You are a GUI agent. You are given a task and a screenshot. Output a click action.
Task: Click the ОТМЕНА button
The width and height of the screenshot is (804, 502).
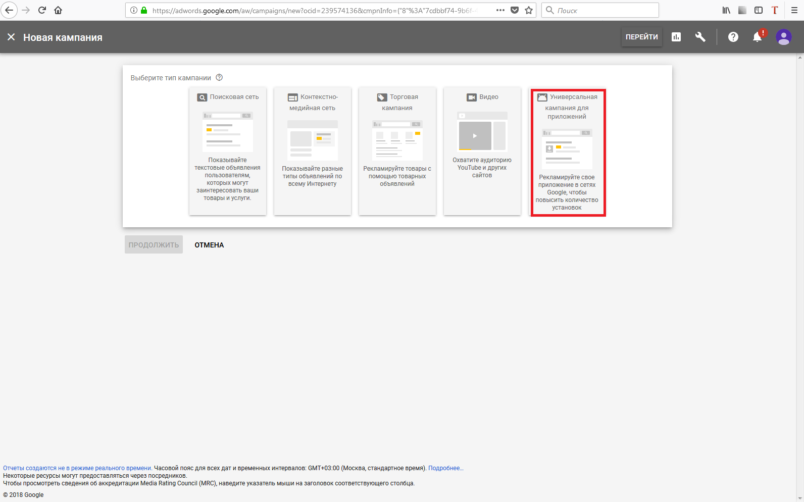[x=209, y=245]
